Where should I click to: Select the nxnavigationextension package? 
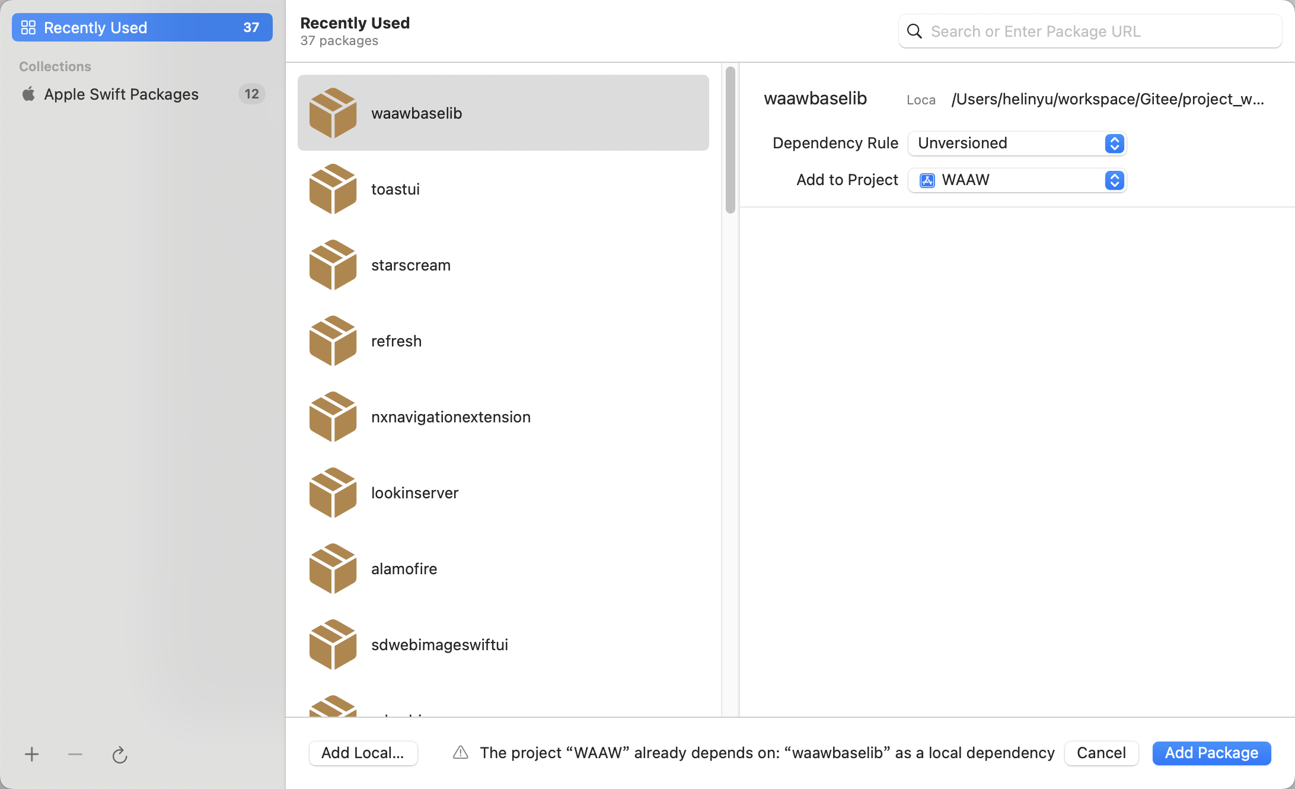[x=503, y=417]
